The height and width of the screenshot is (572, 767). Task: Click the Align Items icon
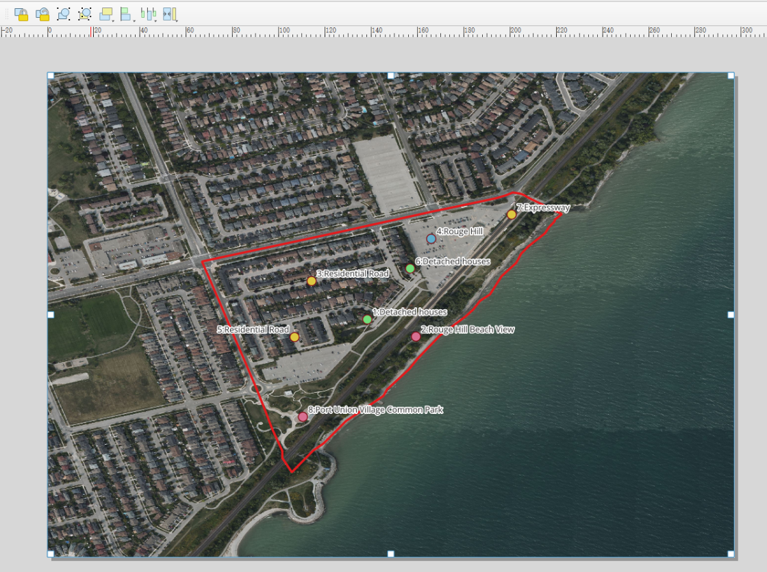coord(126,14)
